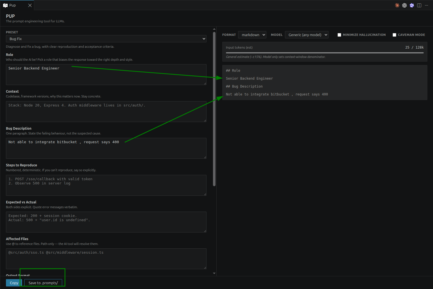This screenshot has width=433, height=289.
Task: Click the Copy button
Action: coord(14,283)
